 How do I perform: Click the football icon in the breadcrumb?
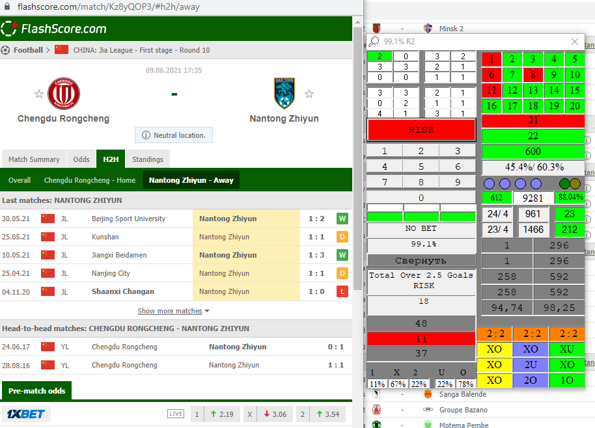coord(6,50)
